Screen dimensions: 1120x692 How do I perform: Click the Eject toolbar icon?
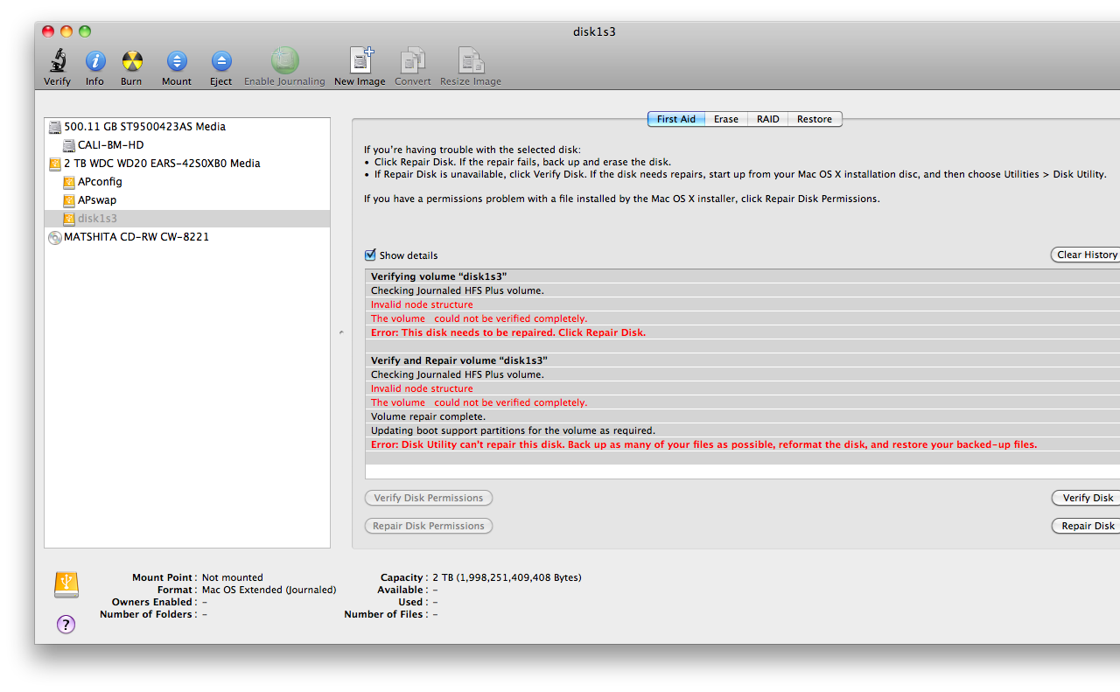tap(220, 60)
